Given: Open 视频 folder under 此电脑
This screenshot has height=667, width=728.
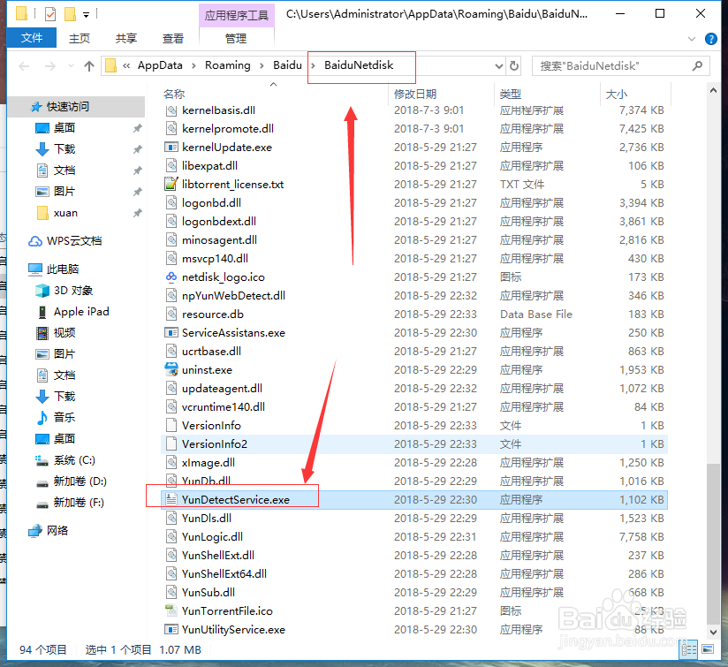Looking at the screenshot, I should (x=64, y=333).
